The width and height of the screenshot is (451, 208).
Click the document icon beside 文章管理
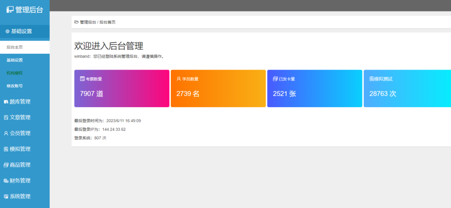point(6,117)
